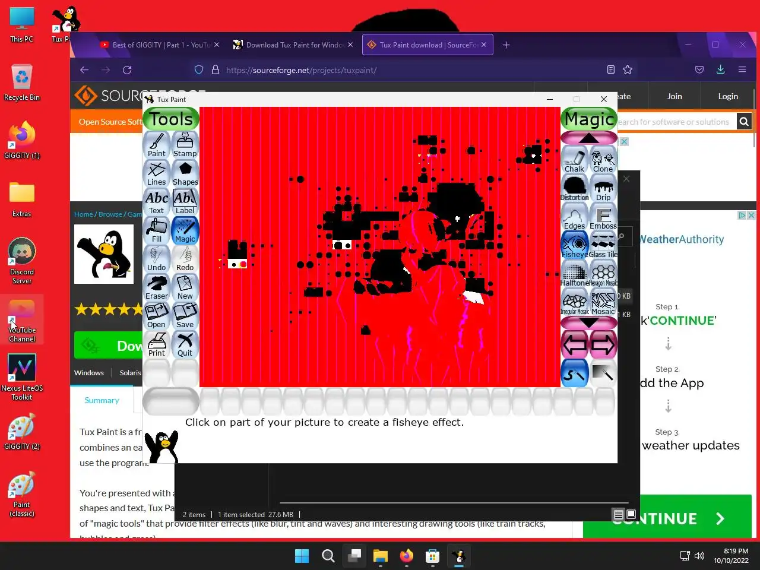
Task: Click SourceForge search magnifier button
Action: click(x=744, y=122)
